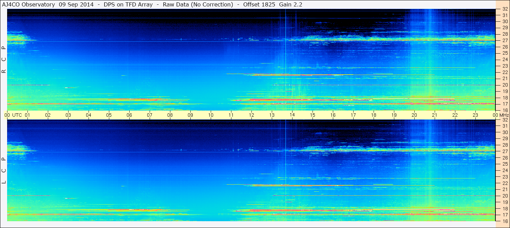Click the 22 MHz label on LCP scale
Screen dimensions: 510x228
tap(505, 183)
